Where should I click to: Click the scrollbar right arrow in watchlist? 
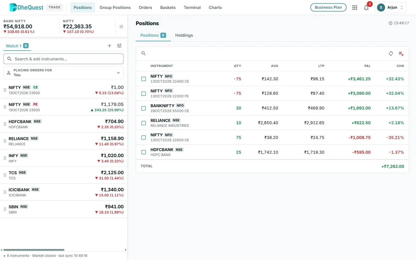126,250
